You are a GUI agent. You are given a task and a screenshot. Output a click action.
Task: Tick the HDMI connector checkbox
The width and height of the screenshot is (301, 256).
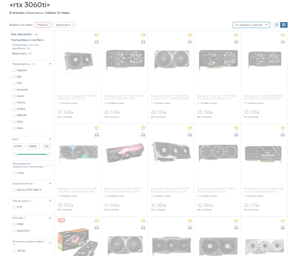click(x=14, y=224)
